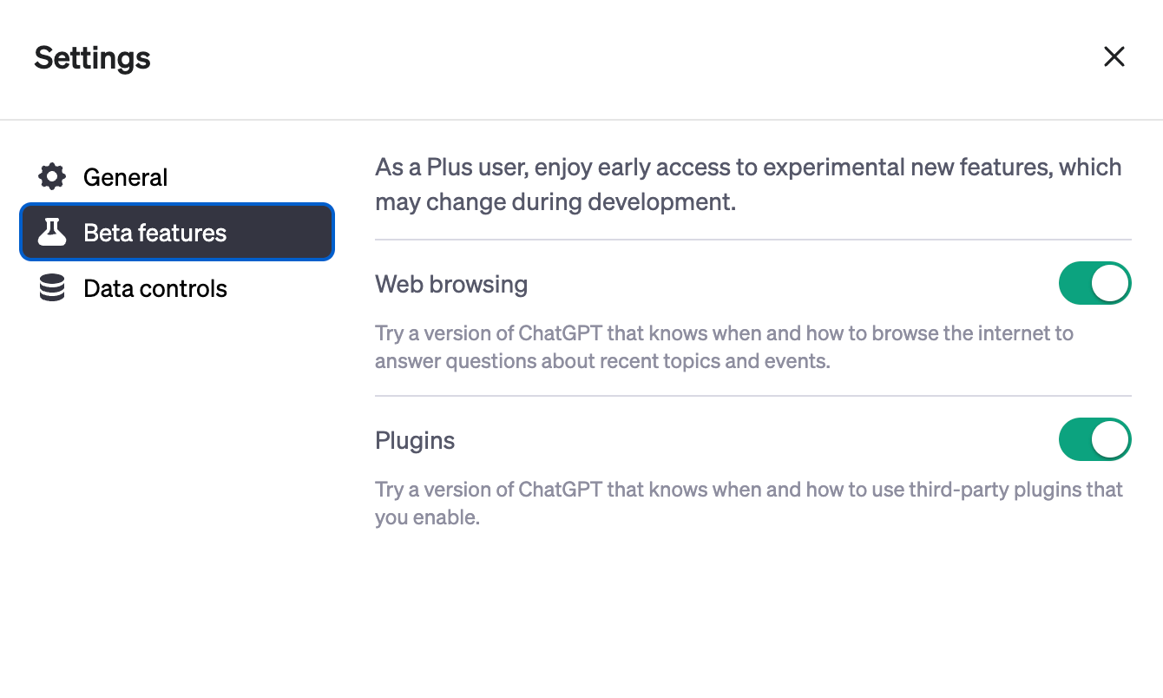Click the Plugins feature label
The height and width of the screenshot is (698, 1163).
click(x=415, y=440)
